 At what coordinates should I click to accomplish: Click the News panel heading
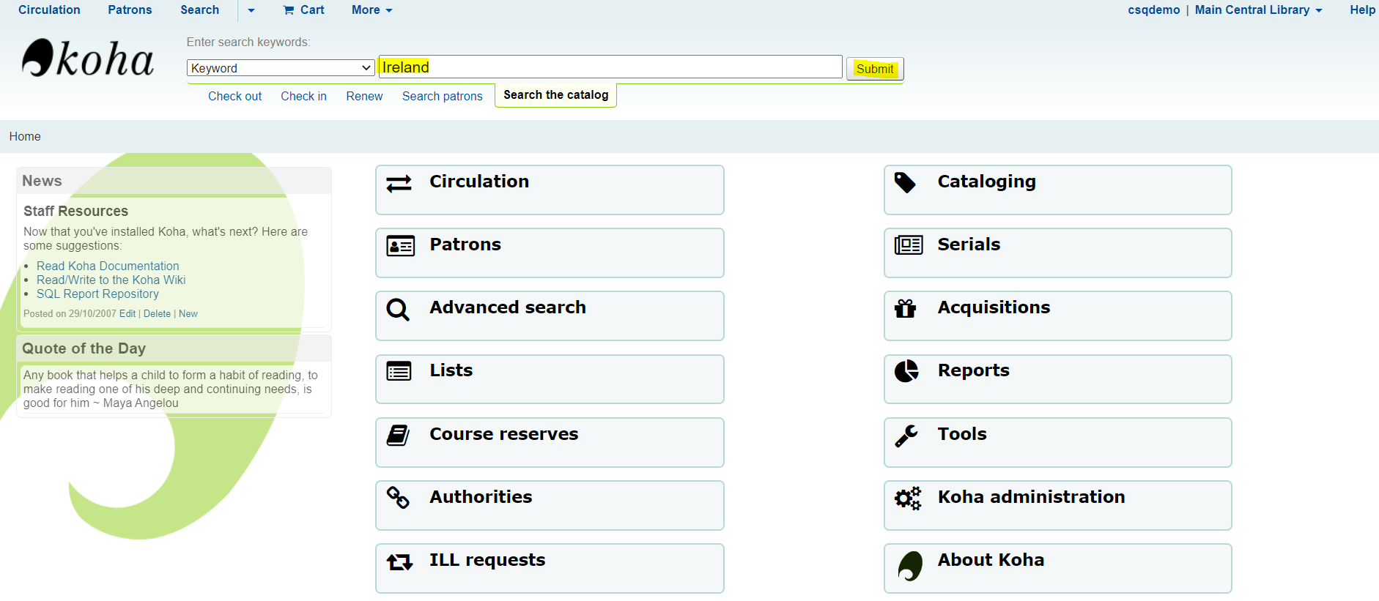42,181
